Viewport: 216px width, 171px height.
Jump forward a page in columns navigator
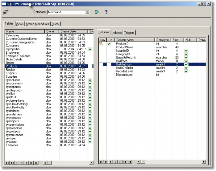tap(125, 162)
